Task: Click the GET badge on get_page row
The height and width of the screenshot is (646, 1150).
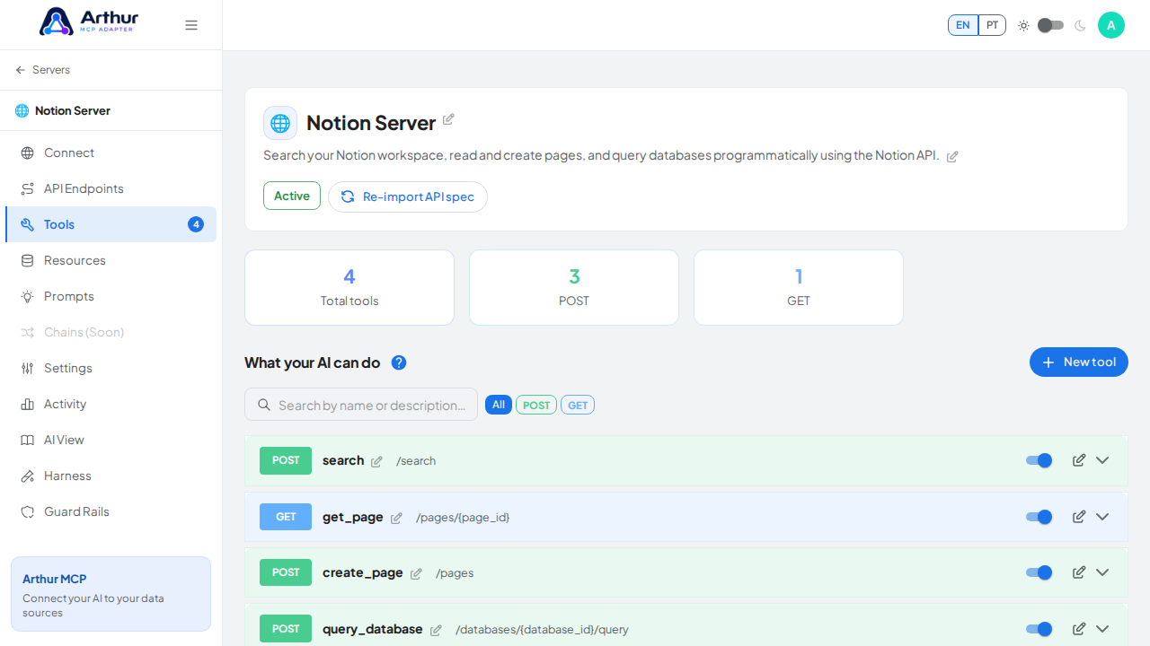Action: tap(286, 517)
